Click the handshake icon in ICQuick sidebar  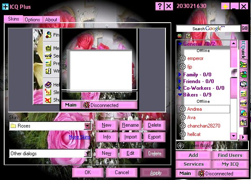point(243,84)
